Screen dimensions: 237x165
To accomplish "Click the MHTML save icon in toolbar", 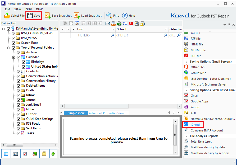I will tap(143, 23).
